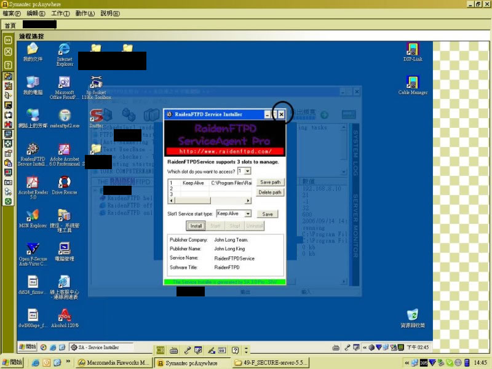The width and height of the screenshot is (492, 369).
Task: Click the Delete path button
Action: tap(270, 192)
